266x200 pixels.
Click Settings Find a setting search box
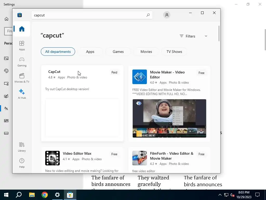(x=8, y=31)
